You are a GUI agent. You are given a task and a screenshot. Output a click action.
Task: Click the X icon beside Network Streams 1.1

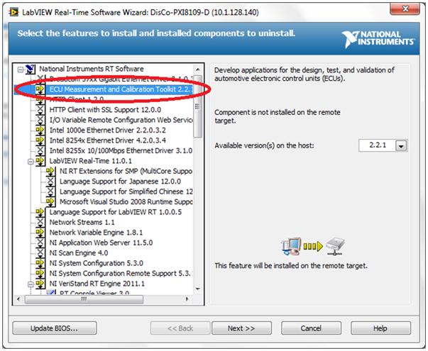tap(40, 221)
